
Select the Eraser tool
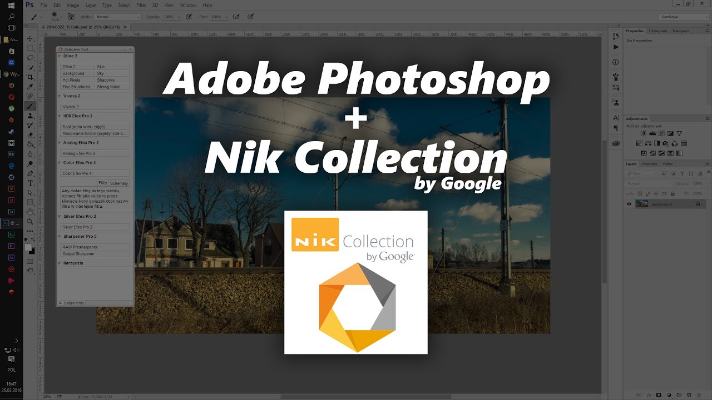point(31,135)
